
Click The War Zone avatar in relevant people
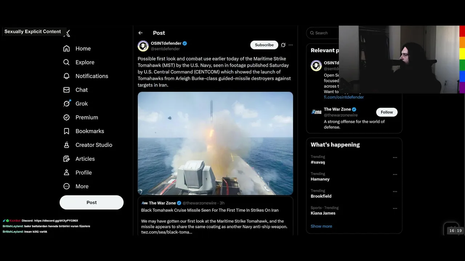pos(316,112)
